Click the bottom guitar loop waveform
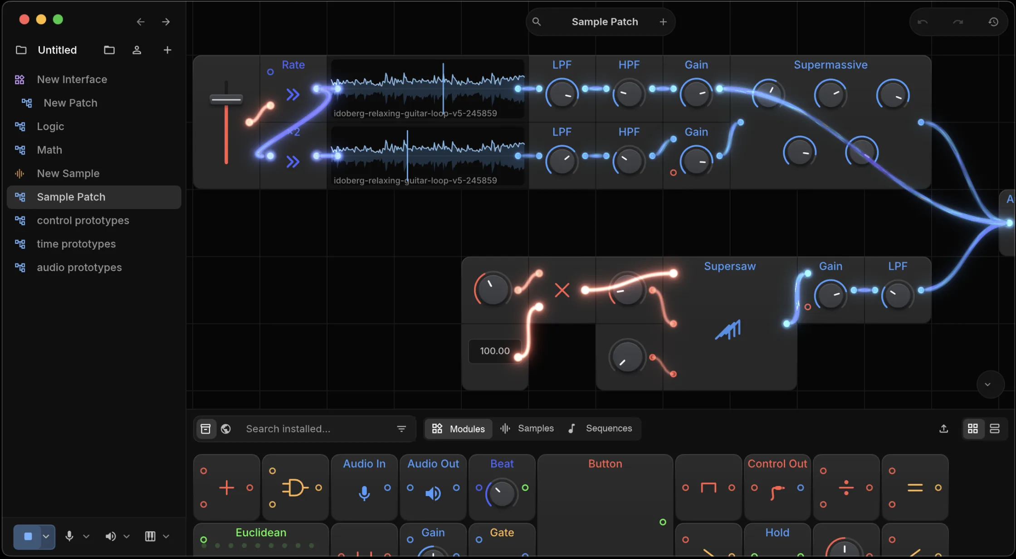This screenshot has width=1016, height=559. pos(427,156)
